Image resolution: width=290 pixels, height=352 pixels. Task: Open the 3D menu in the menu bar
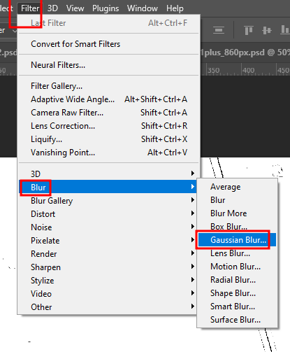(52, 8)
